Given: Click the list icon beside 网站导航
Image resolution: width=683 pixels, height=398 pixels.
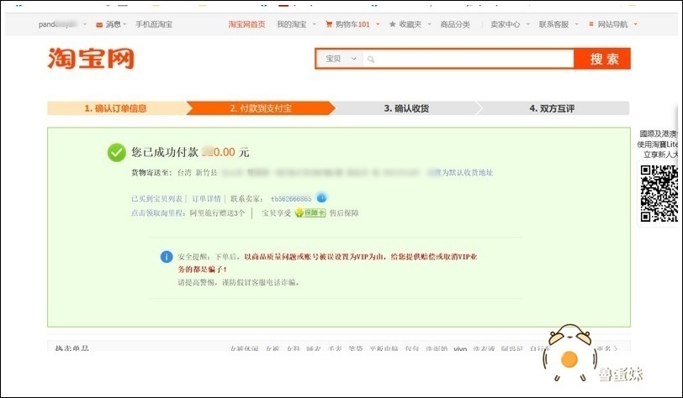Looking at the screenshot, I should (x=591, y=24).
